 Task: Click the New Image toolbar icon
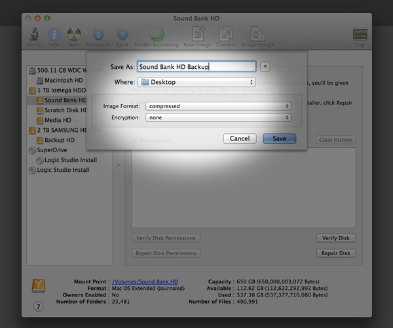tap(198, 34)
